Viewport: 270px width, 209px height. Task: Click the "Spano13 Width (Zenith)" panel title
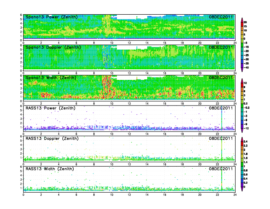51,78
